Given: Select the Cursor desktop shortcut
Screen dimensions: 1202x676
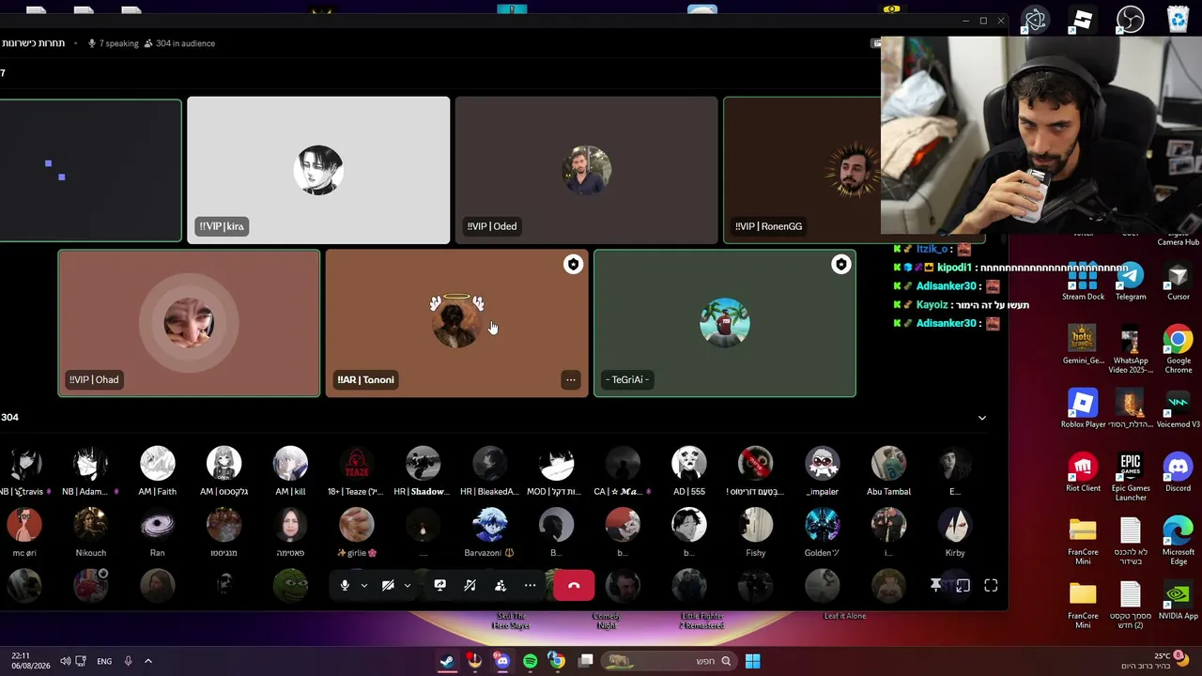Looking at the screenshot, I should click(1179, 282).
